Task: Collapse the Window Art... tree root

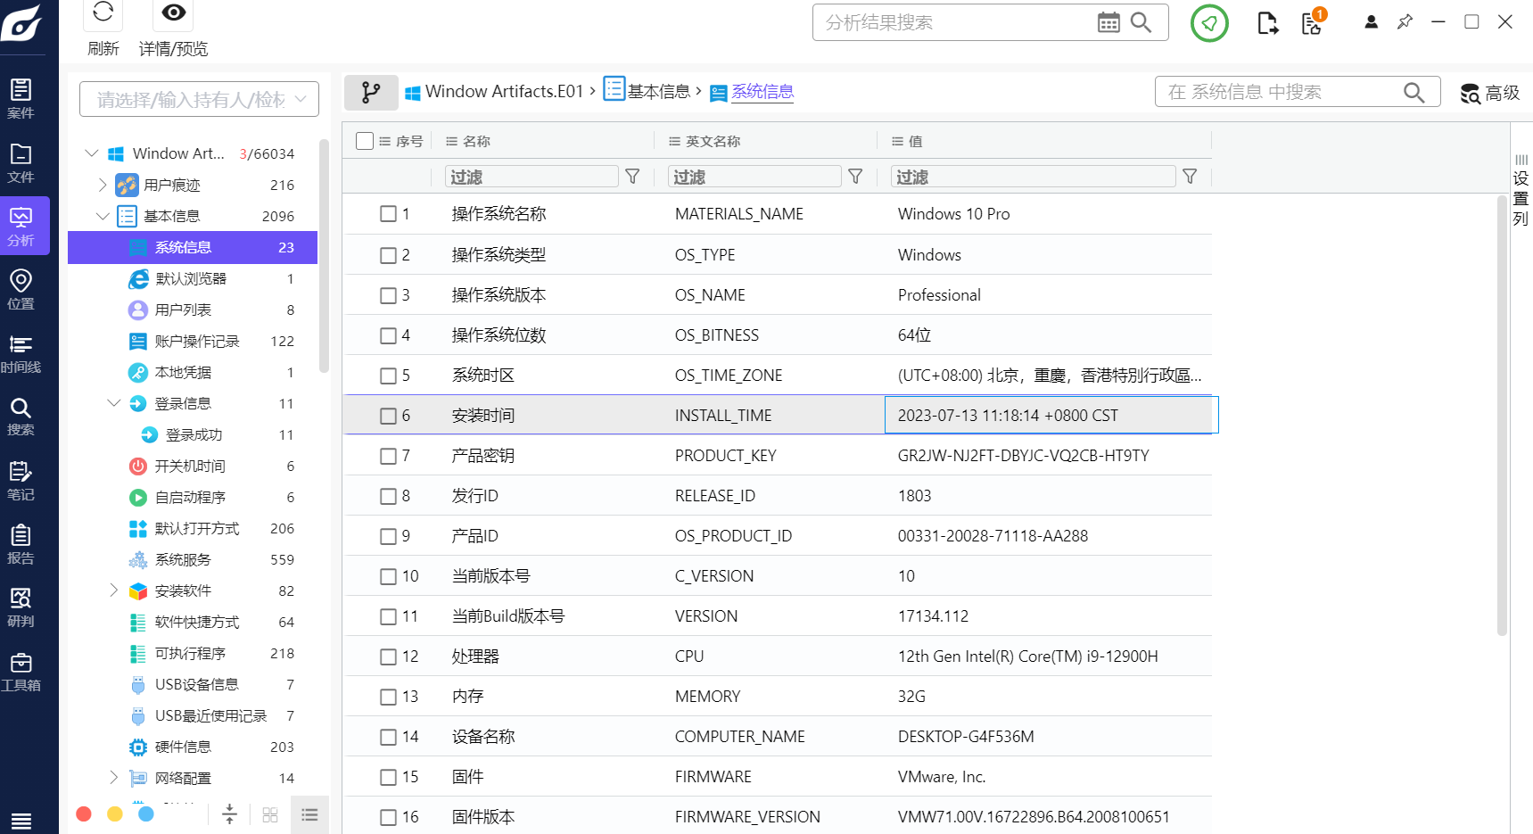Action: [x=92, y=153]
